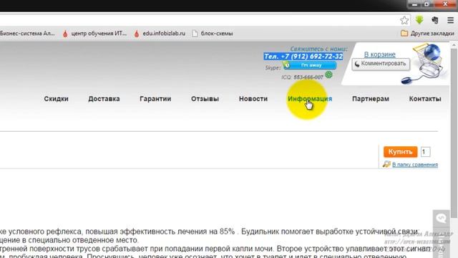Click the green download arrow extension icon
Viewport: 458px width, 258px height.
click(419, 20)
